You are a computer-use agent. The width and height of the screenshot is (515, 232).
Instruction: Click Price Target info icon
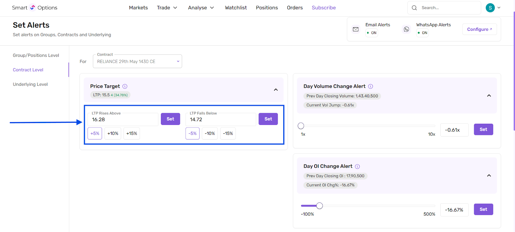coord(125,86)
